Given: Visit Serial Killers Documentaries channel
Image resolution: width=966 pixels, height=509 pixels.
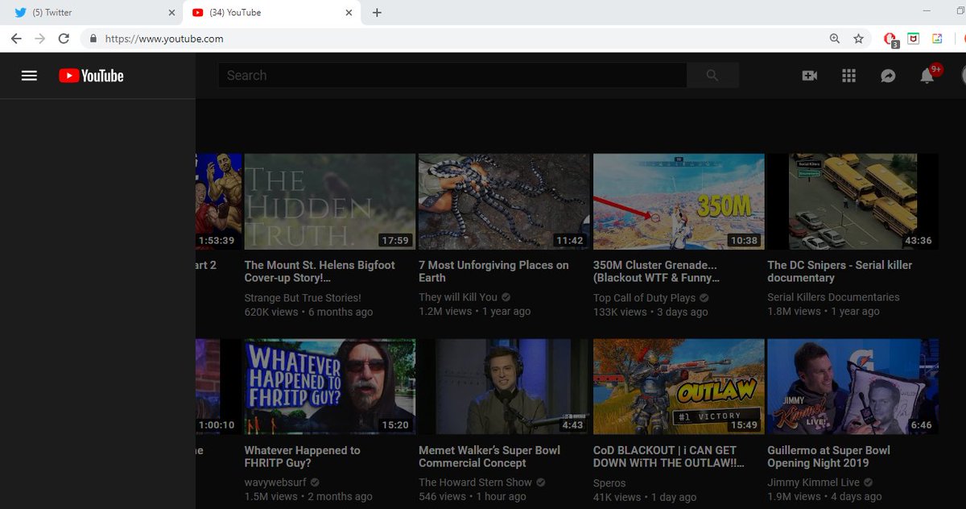Looking at the screenshot, I should tap(833, 297).
